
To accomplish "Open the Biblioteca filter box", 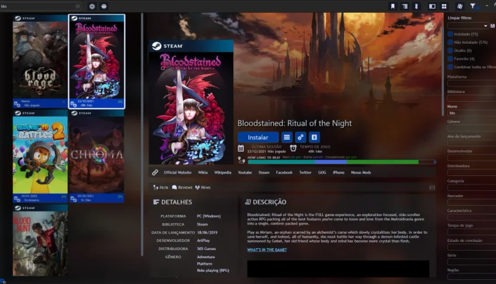I will click(x=471, y=98).
